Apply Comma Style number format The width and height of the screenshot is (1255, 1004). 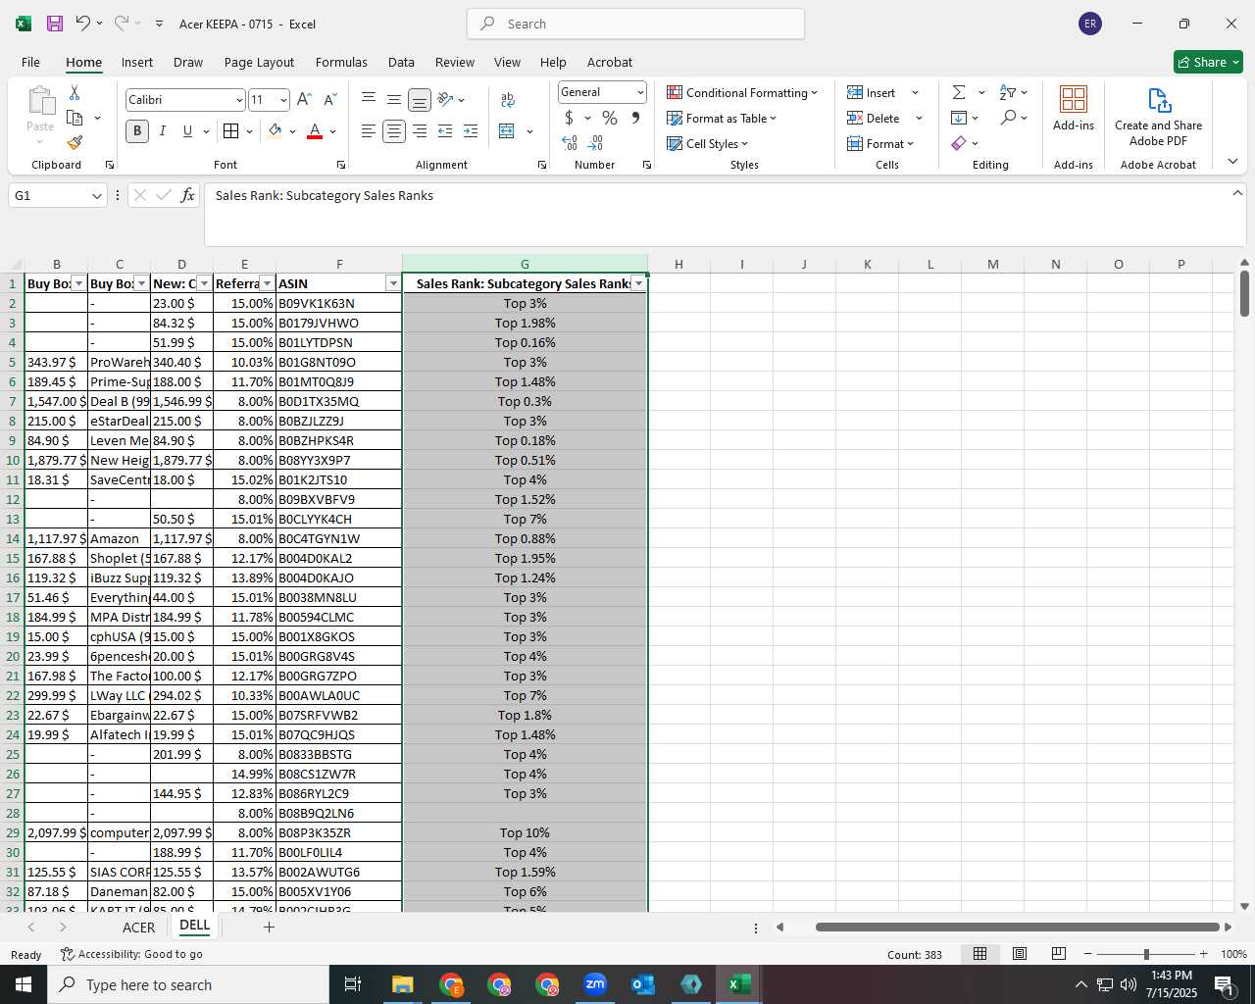pos(635,118)
